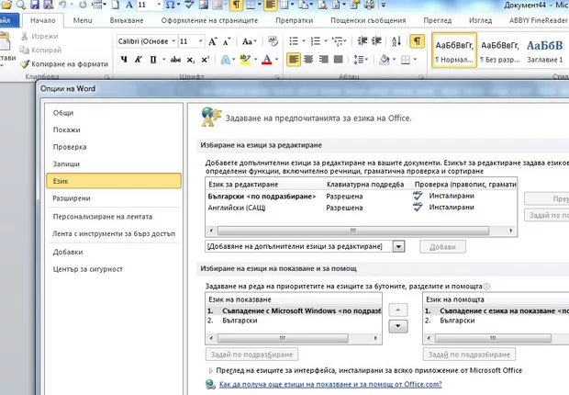Viewport: 569px width, 395px height.
Task: Click the Cut (Изрежи) scissors icon
Action: coord(22,36)
